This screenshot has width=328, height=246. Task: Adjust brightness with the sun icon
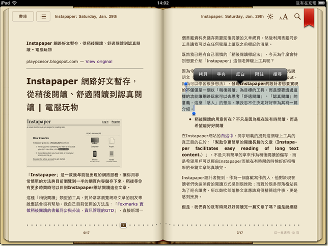pyautogui.click(x=270, y=16)
